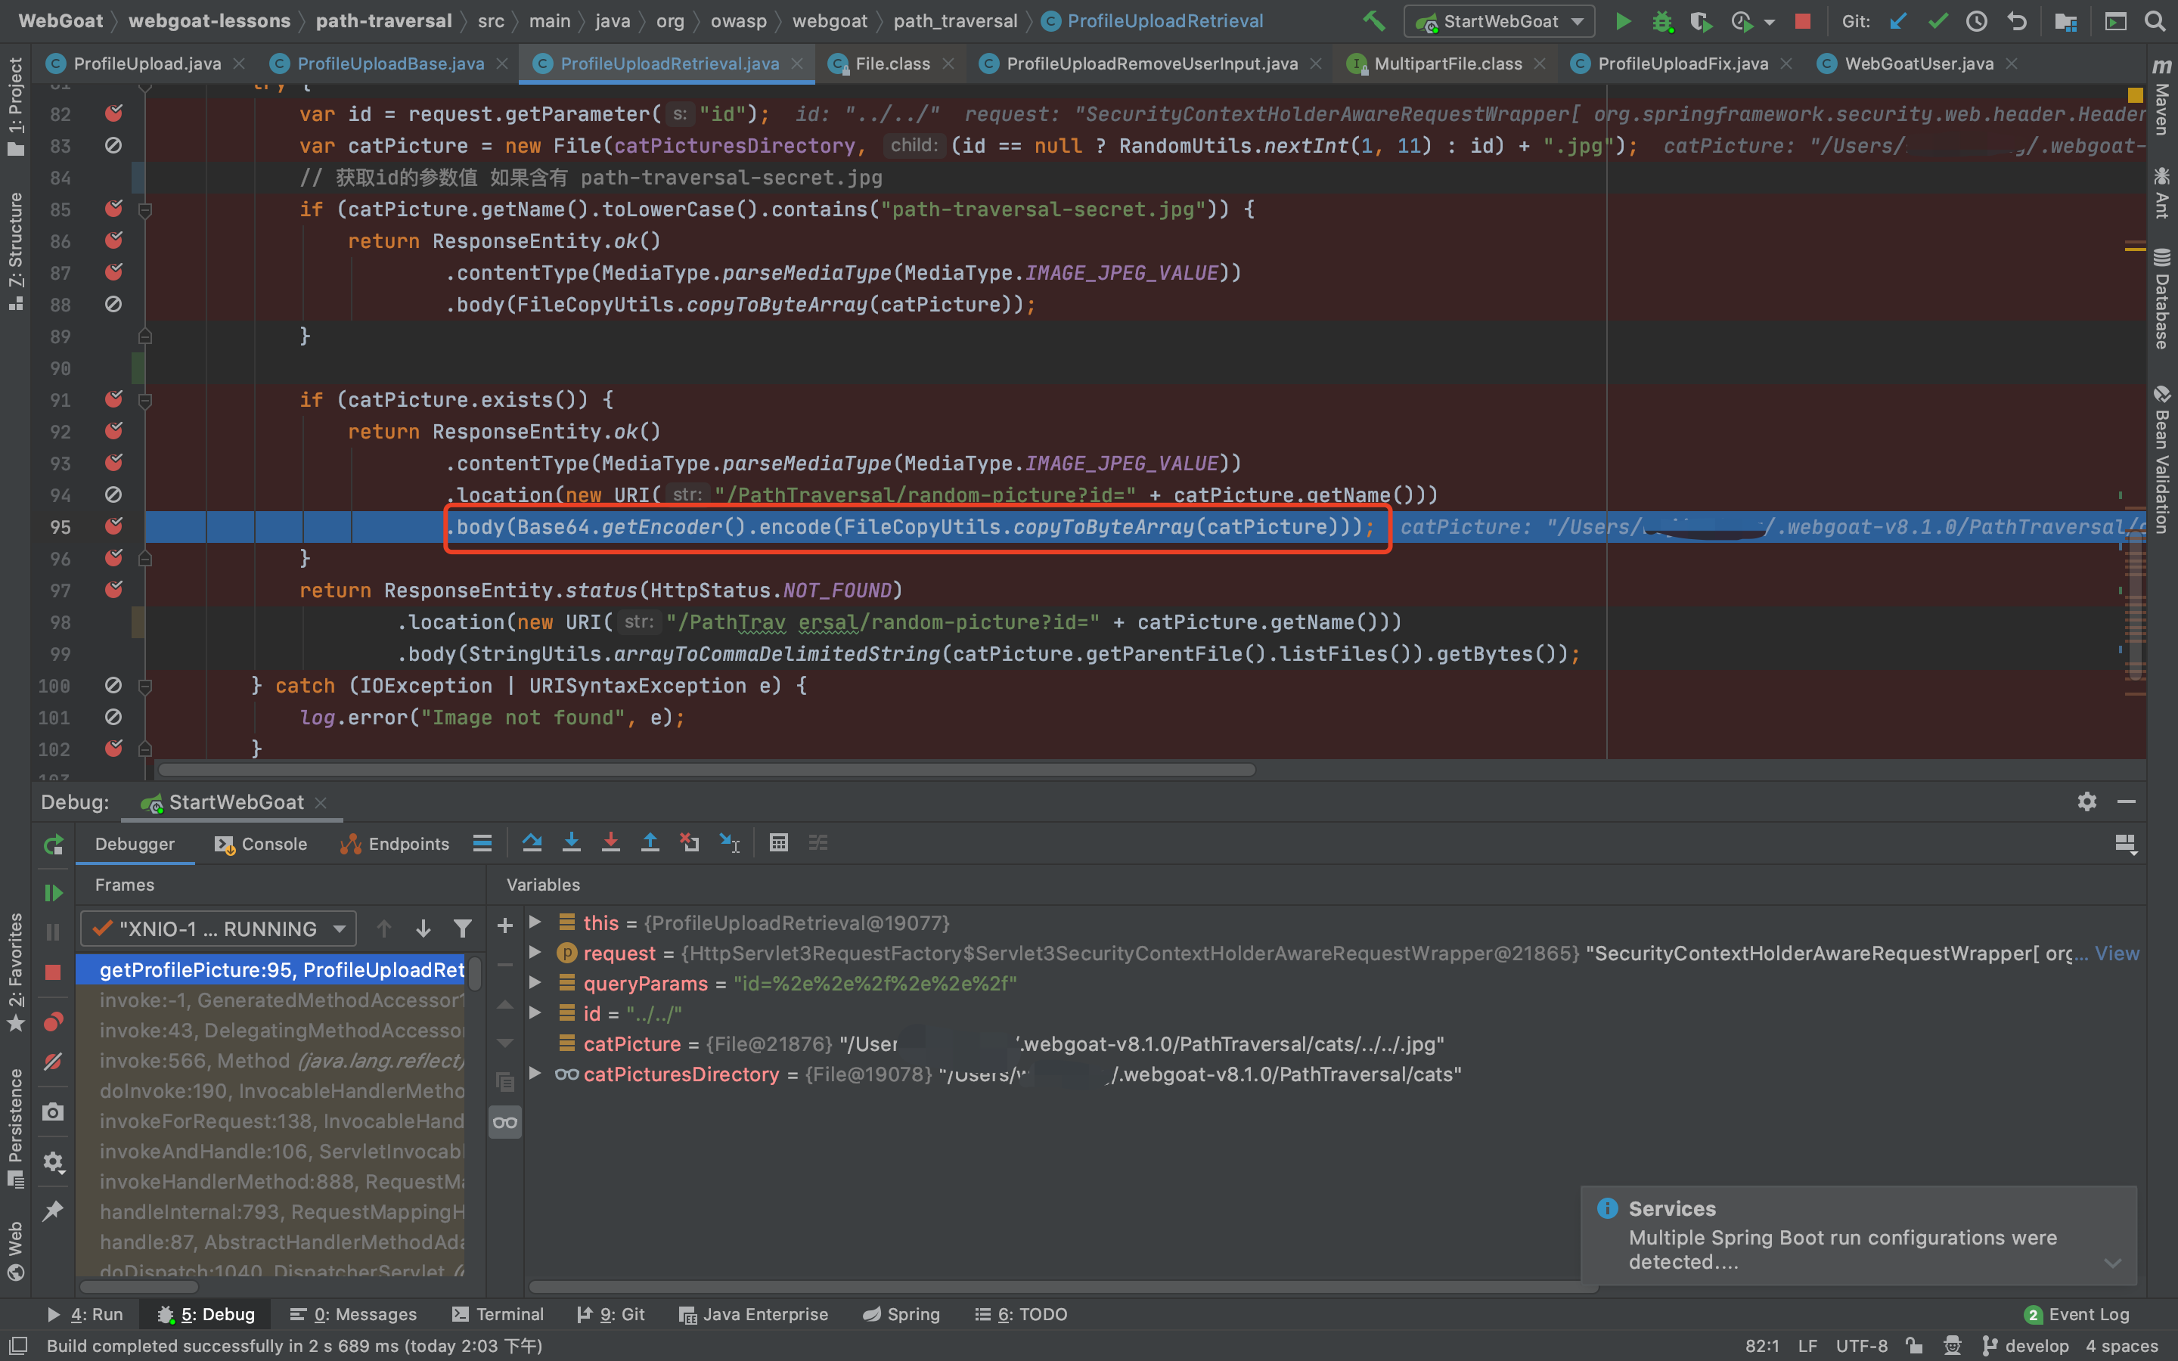
Task: Toggle the breakpoint on line 95
Action: (113, 526)
